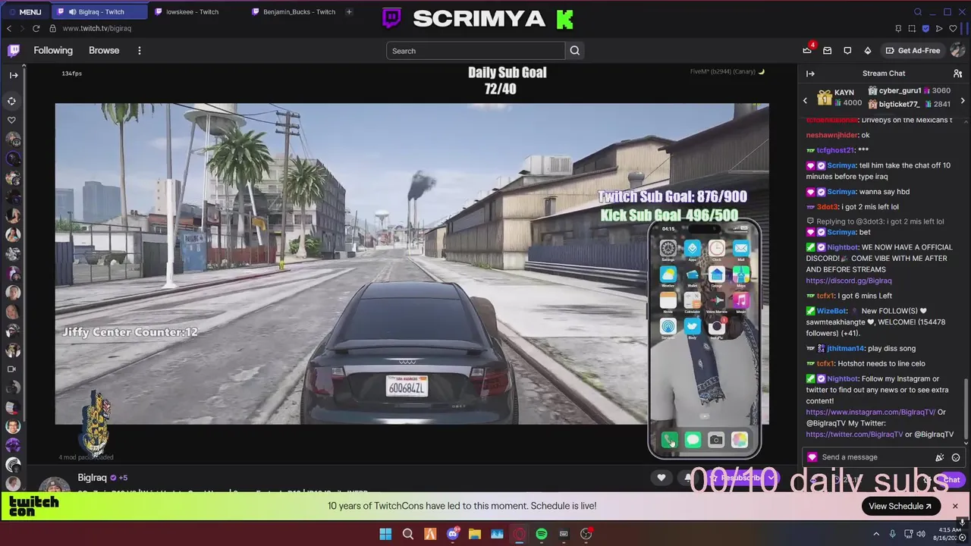Open Opera tab search magnifier
Image resolution: width=971 pixels, height=546 pixels.
pyautogui.click(x=918, y=11)
